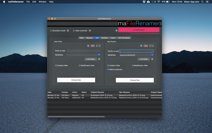
Task: Open Notification Center list icon
Action: (x=207, y=2)
